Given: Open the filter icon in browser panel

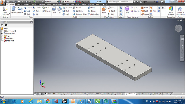Looking at the screenshot, I should pos(2,25).
